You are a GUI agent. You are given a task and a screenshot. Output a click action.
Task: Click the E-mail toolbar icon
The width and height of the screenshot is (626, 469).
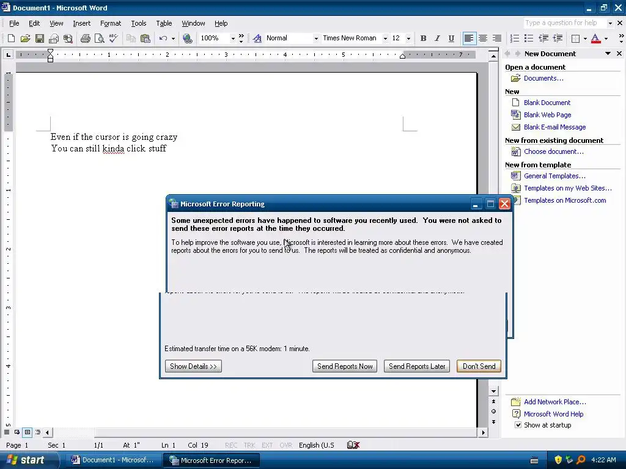(54, 38)
